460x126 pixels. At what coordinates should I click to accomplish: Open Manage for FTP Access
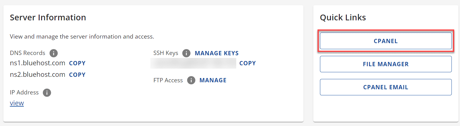click(x=213, y=80)
